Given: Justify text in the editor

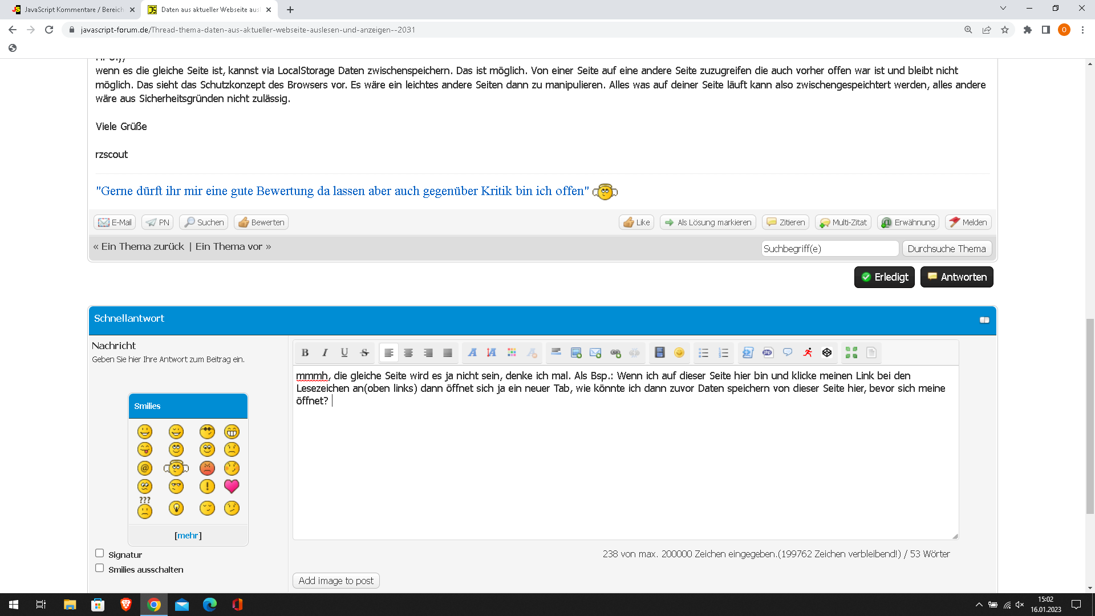Looking at the screenshot, I should [x=448, y=353].
